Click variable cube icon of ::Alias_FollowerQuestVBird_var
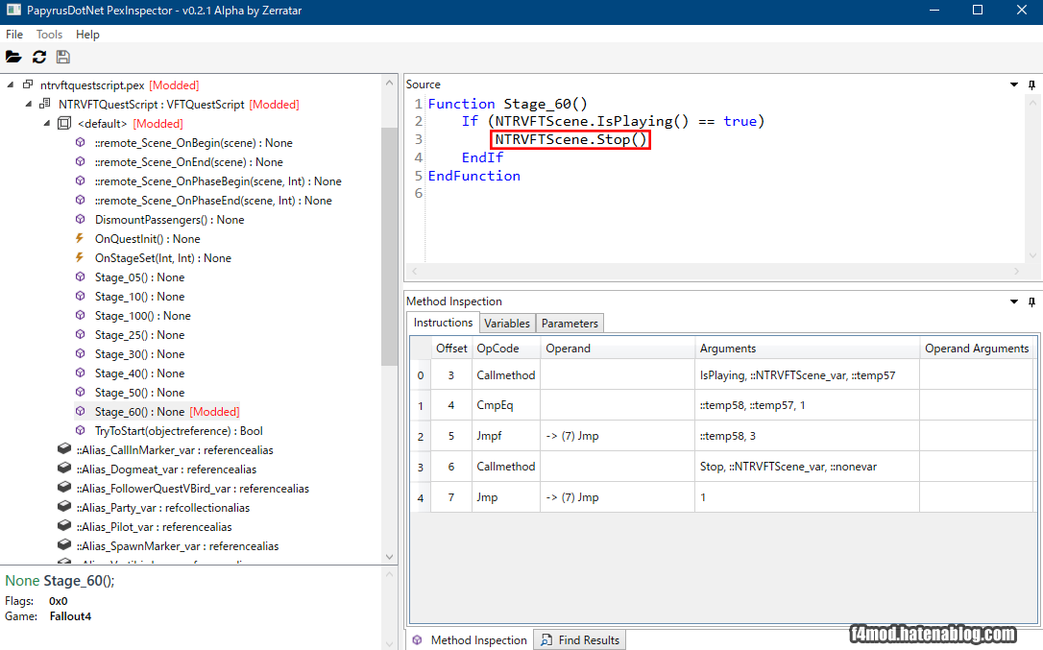Image resolution: width=1043 pixels, height=650 pixels. tap(63, 488)
